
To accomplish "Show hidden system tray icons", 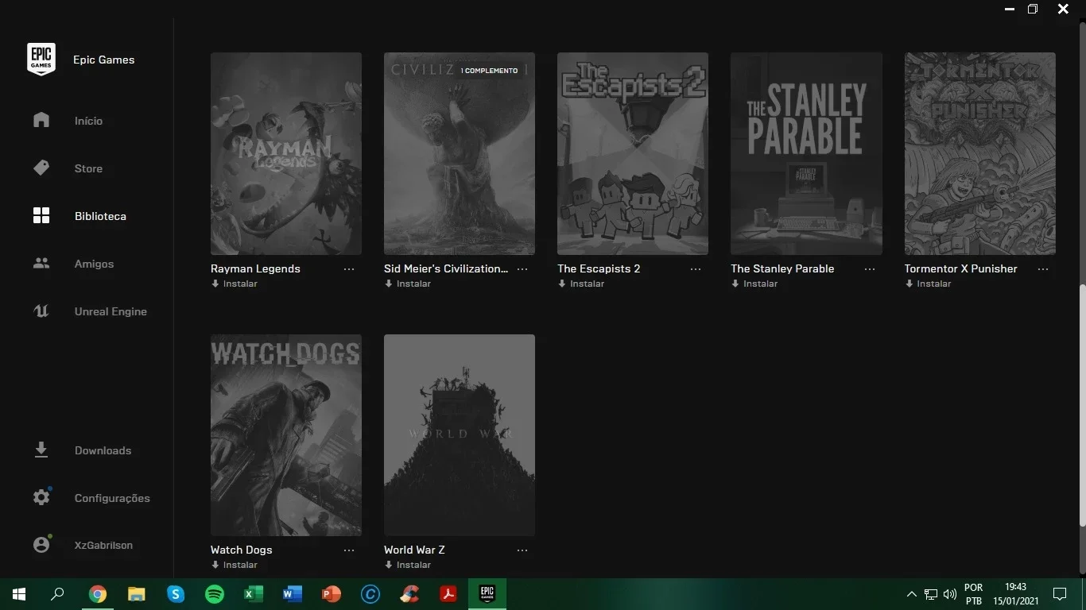I will pyautogui.click(x=912, y=594).
